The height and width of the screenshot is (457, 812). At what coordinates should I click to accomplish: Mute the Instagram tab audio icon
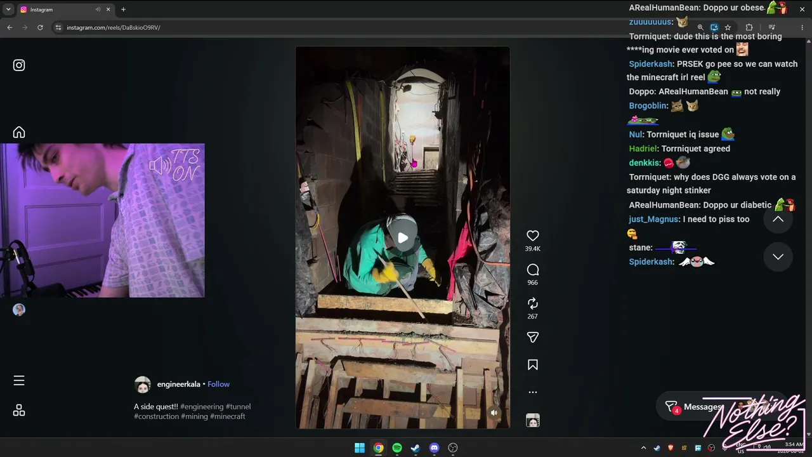[x=98, y=10]
